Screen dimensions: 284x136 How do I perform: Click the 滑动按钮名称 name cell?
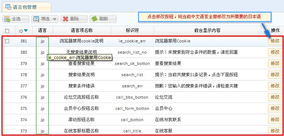82,120
